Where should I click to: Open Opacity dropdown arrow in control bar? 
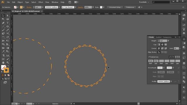pos(93,7)
